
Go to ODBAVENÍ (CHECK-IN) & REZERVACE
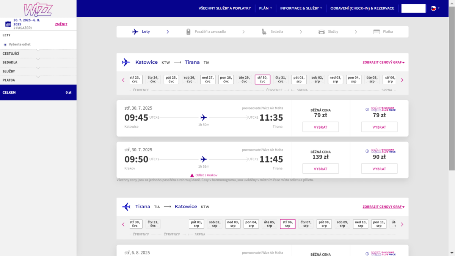(362, 8)
